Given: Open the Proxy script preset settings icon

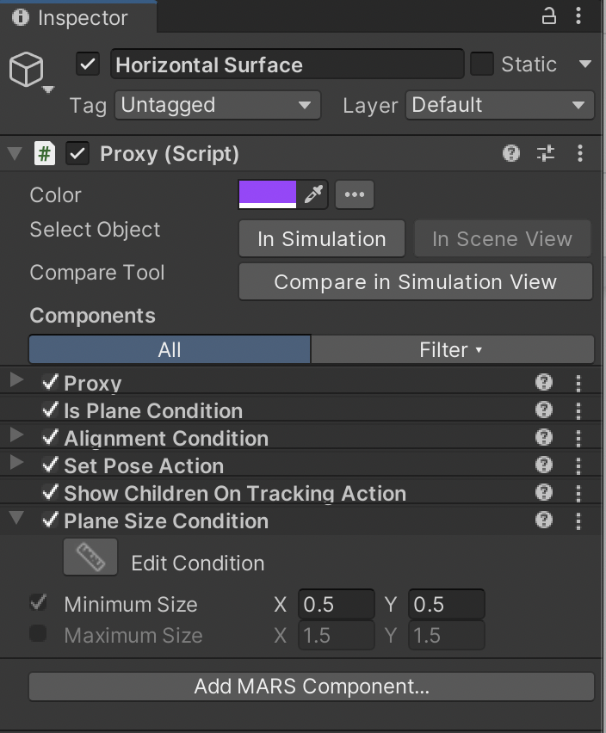Looking at the screenshot, I should (546, 154).
